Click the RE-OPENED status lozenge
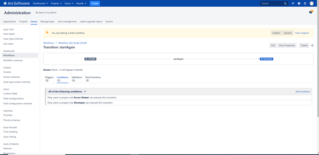The width and height of the screenshot is (319, 155). click(90, 59)
